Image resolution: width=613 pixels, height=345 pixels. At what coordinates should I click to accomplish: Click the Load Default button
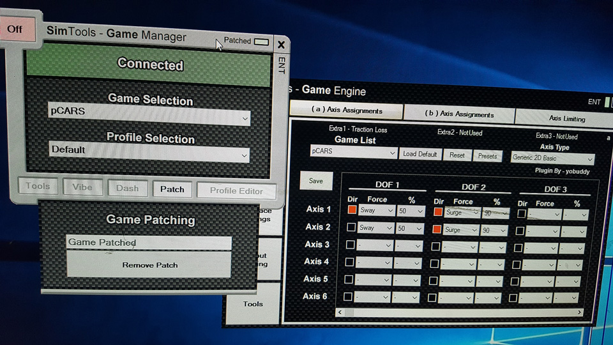pyautogui.click(x=420, y=154)
